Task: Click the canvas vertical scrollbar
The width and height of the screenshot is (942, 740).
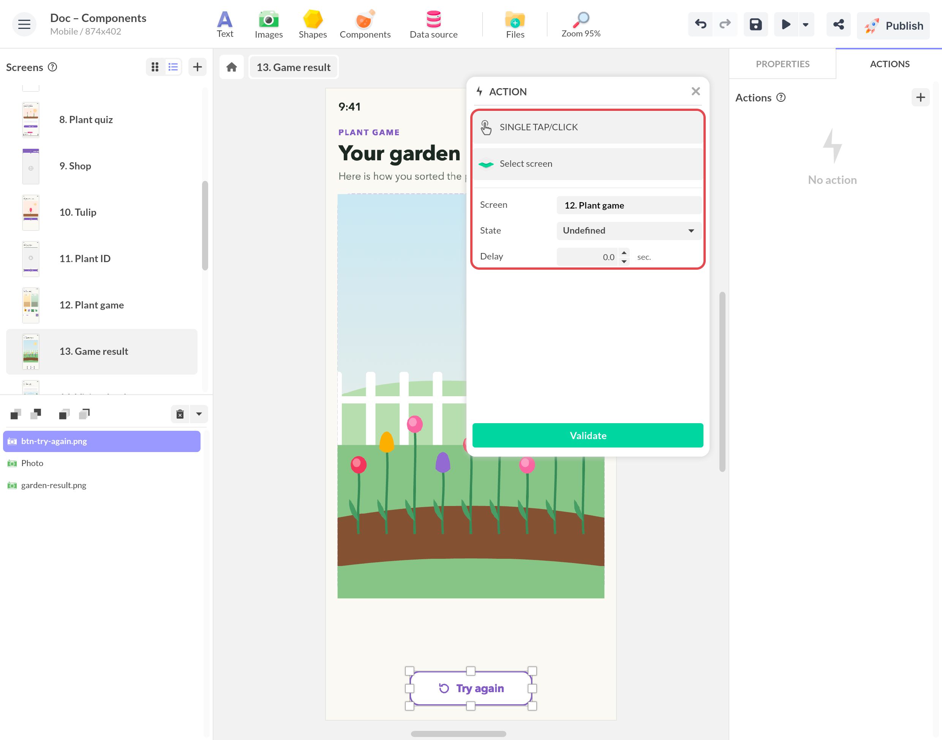Action: point(722,382)
